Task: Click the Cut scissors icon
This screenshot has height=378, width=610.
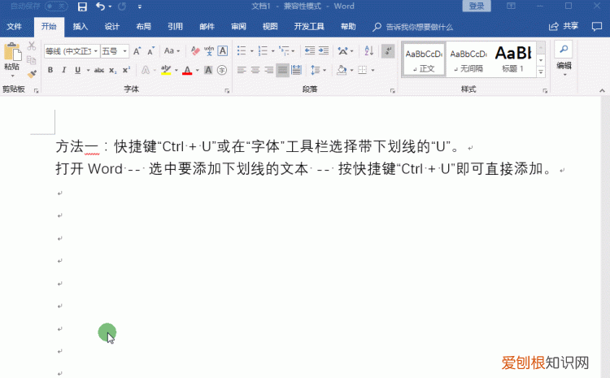Action: [x=32, y=46]
